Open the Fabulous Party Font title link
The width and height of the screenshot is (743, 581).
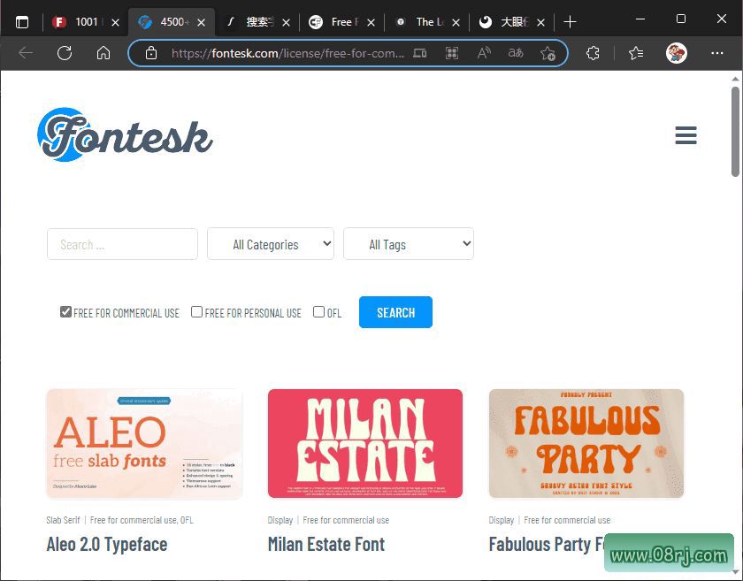coord(548,545)
